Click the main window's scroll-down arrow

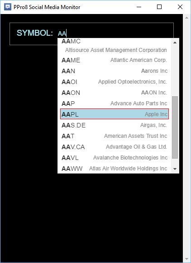point(186,259)
